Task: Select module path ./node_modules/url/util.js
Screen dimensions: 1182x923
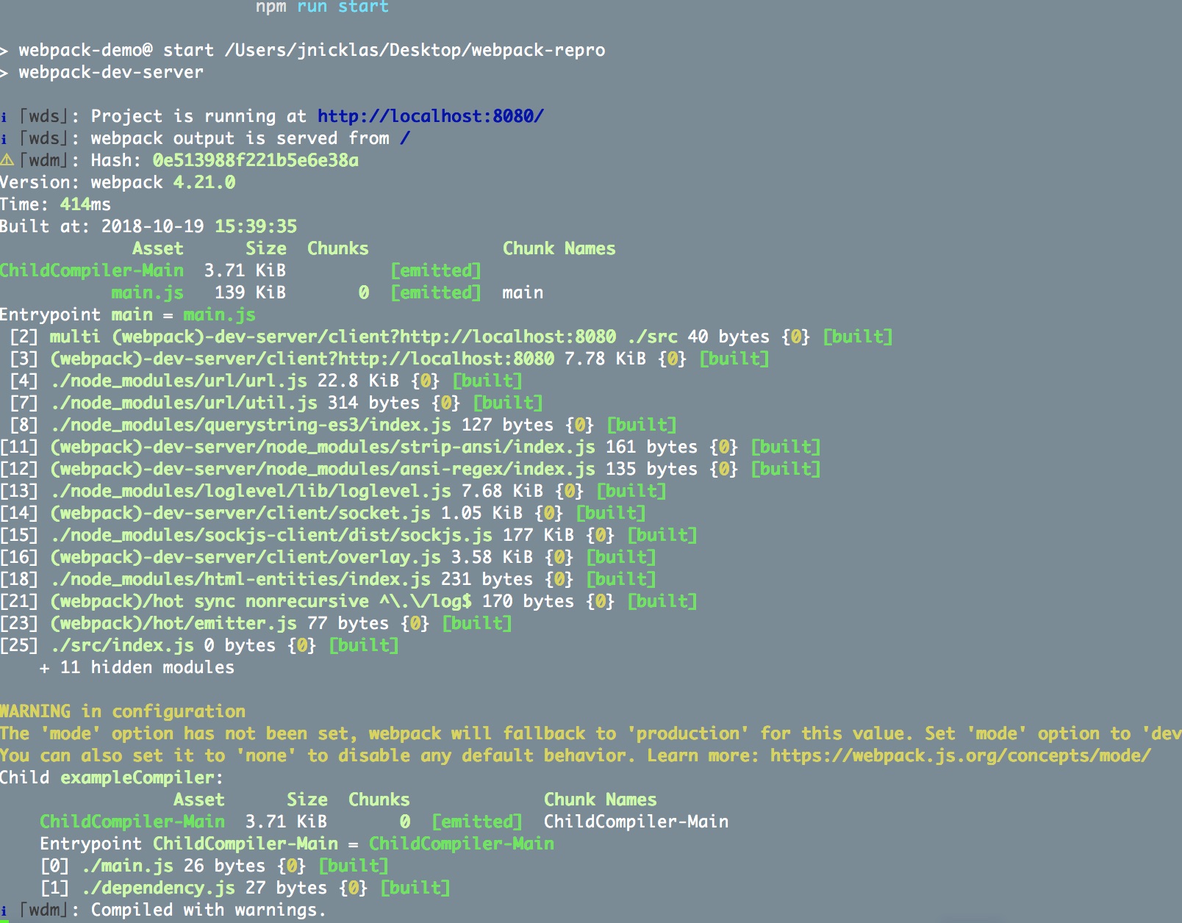Action: pos(184,403)
